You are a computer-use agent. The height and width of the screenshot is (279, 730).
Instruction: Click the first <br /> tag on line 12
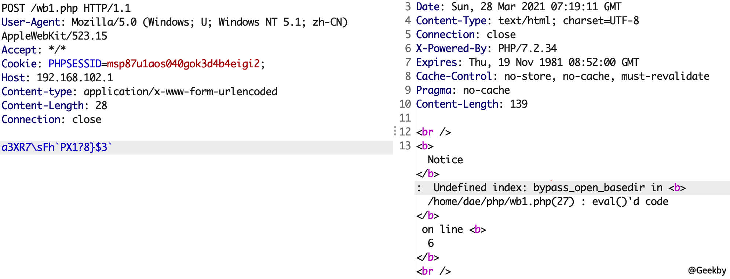tap(433, 132)
